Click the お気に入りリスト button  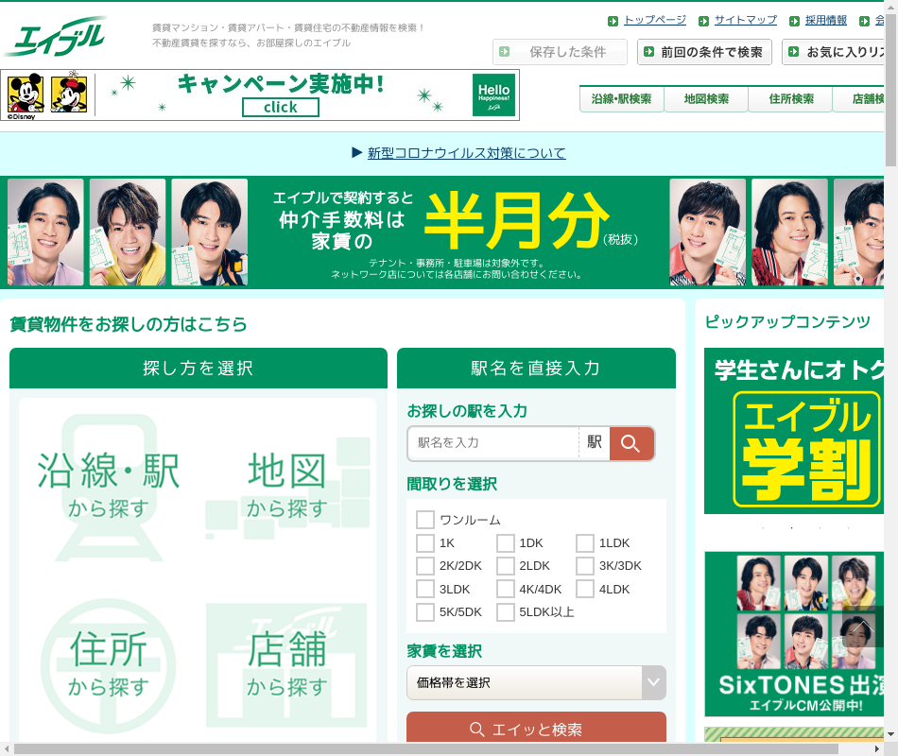[834, 52]
